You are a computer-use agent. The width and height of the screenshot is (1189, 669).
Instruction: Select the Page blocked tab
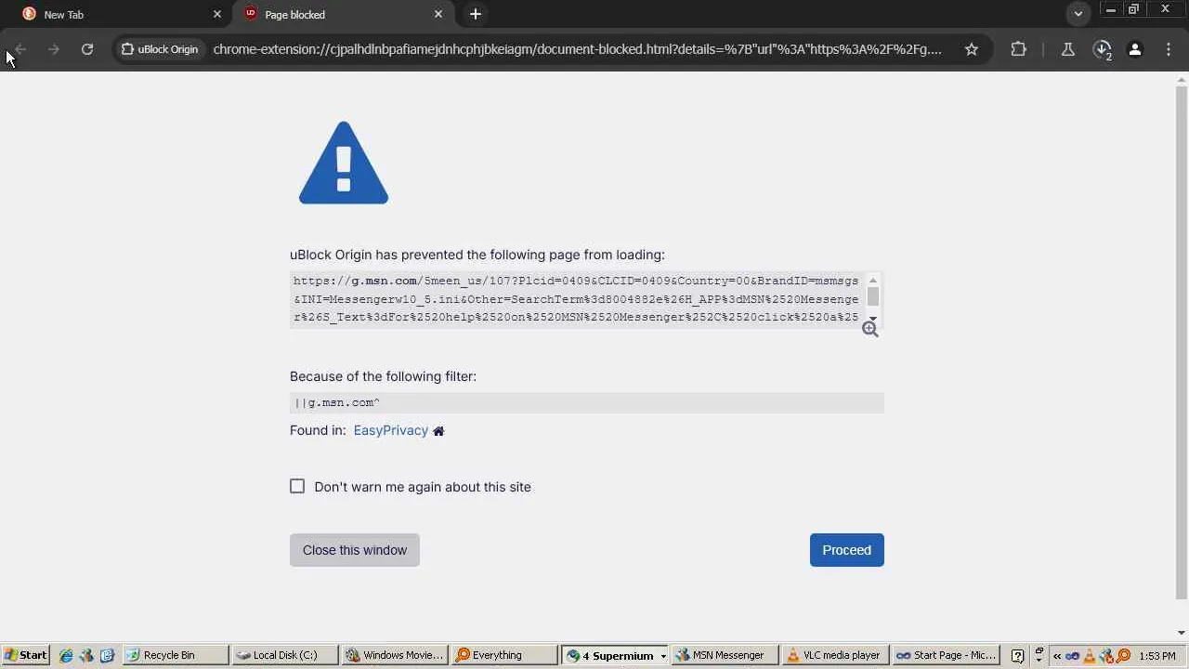342,14
